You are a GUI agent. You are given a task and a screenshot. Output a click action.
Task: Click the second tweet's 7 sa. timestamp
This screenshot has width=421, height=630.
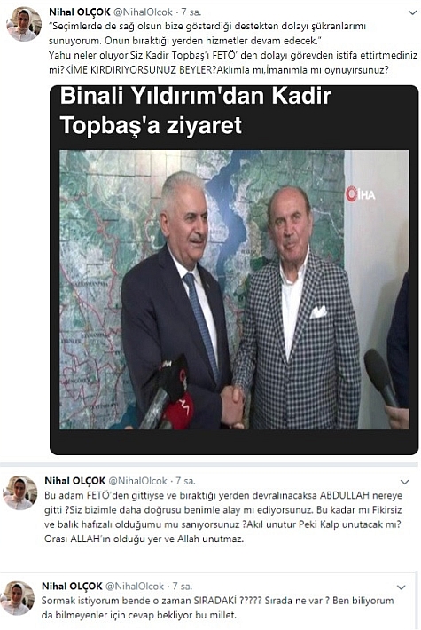186,481
